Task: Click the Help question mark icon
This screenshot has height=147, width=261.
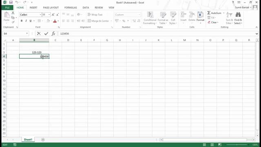Action: (x=233, y=2)
